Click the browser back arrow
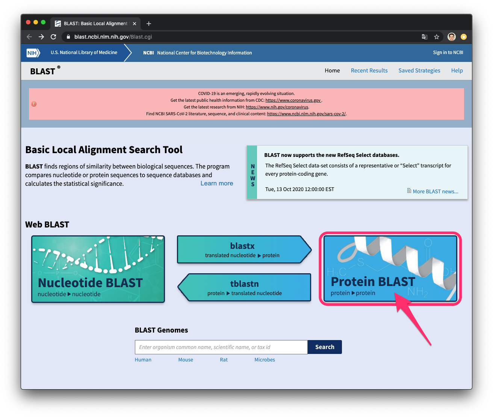This screenshot has height=417, width=493. [x=29, y=37]
